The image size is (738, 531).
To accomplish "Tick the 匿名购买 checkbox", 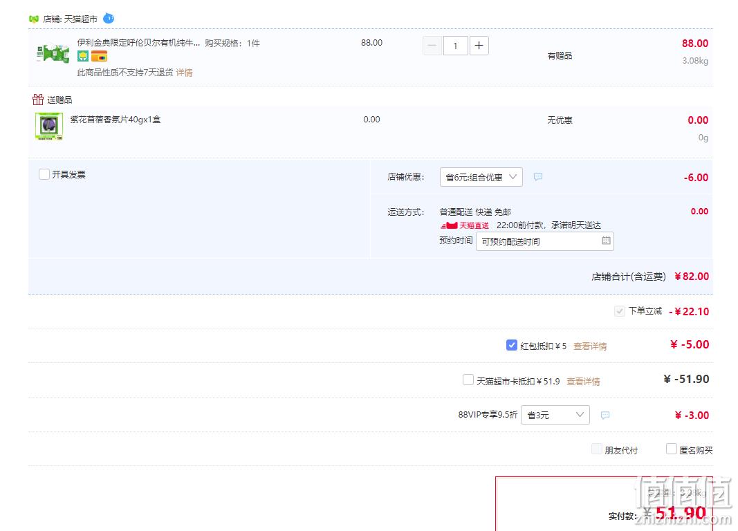I will click(x=672, y=449).
